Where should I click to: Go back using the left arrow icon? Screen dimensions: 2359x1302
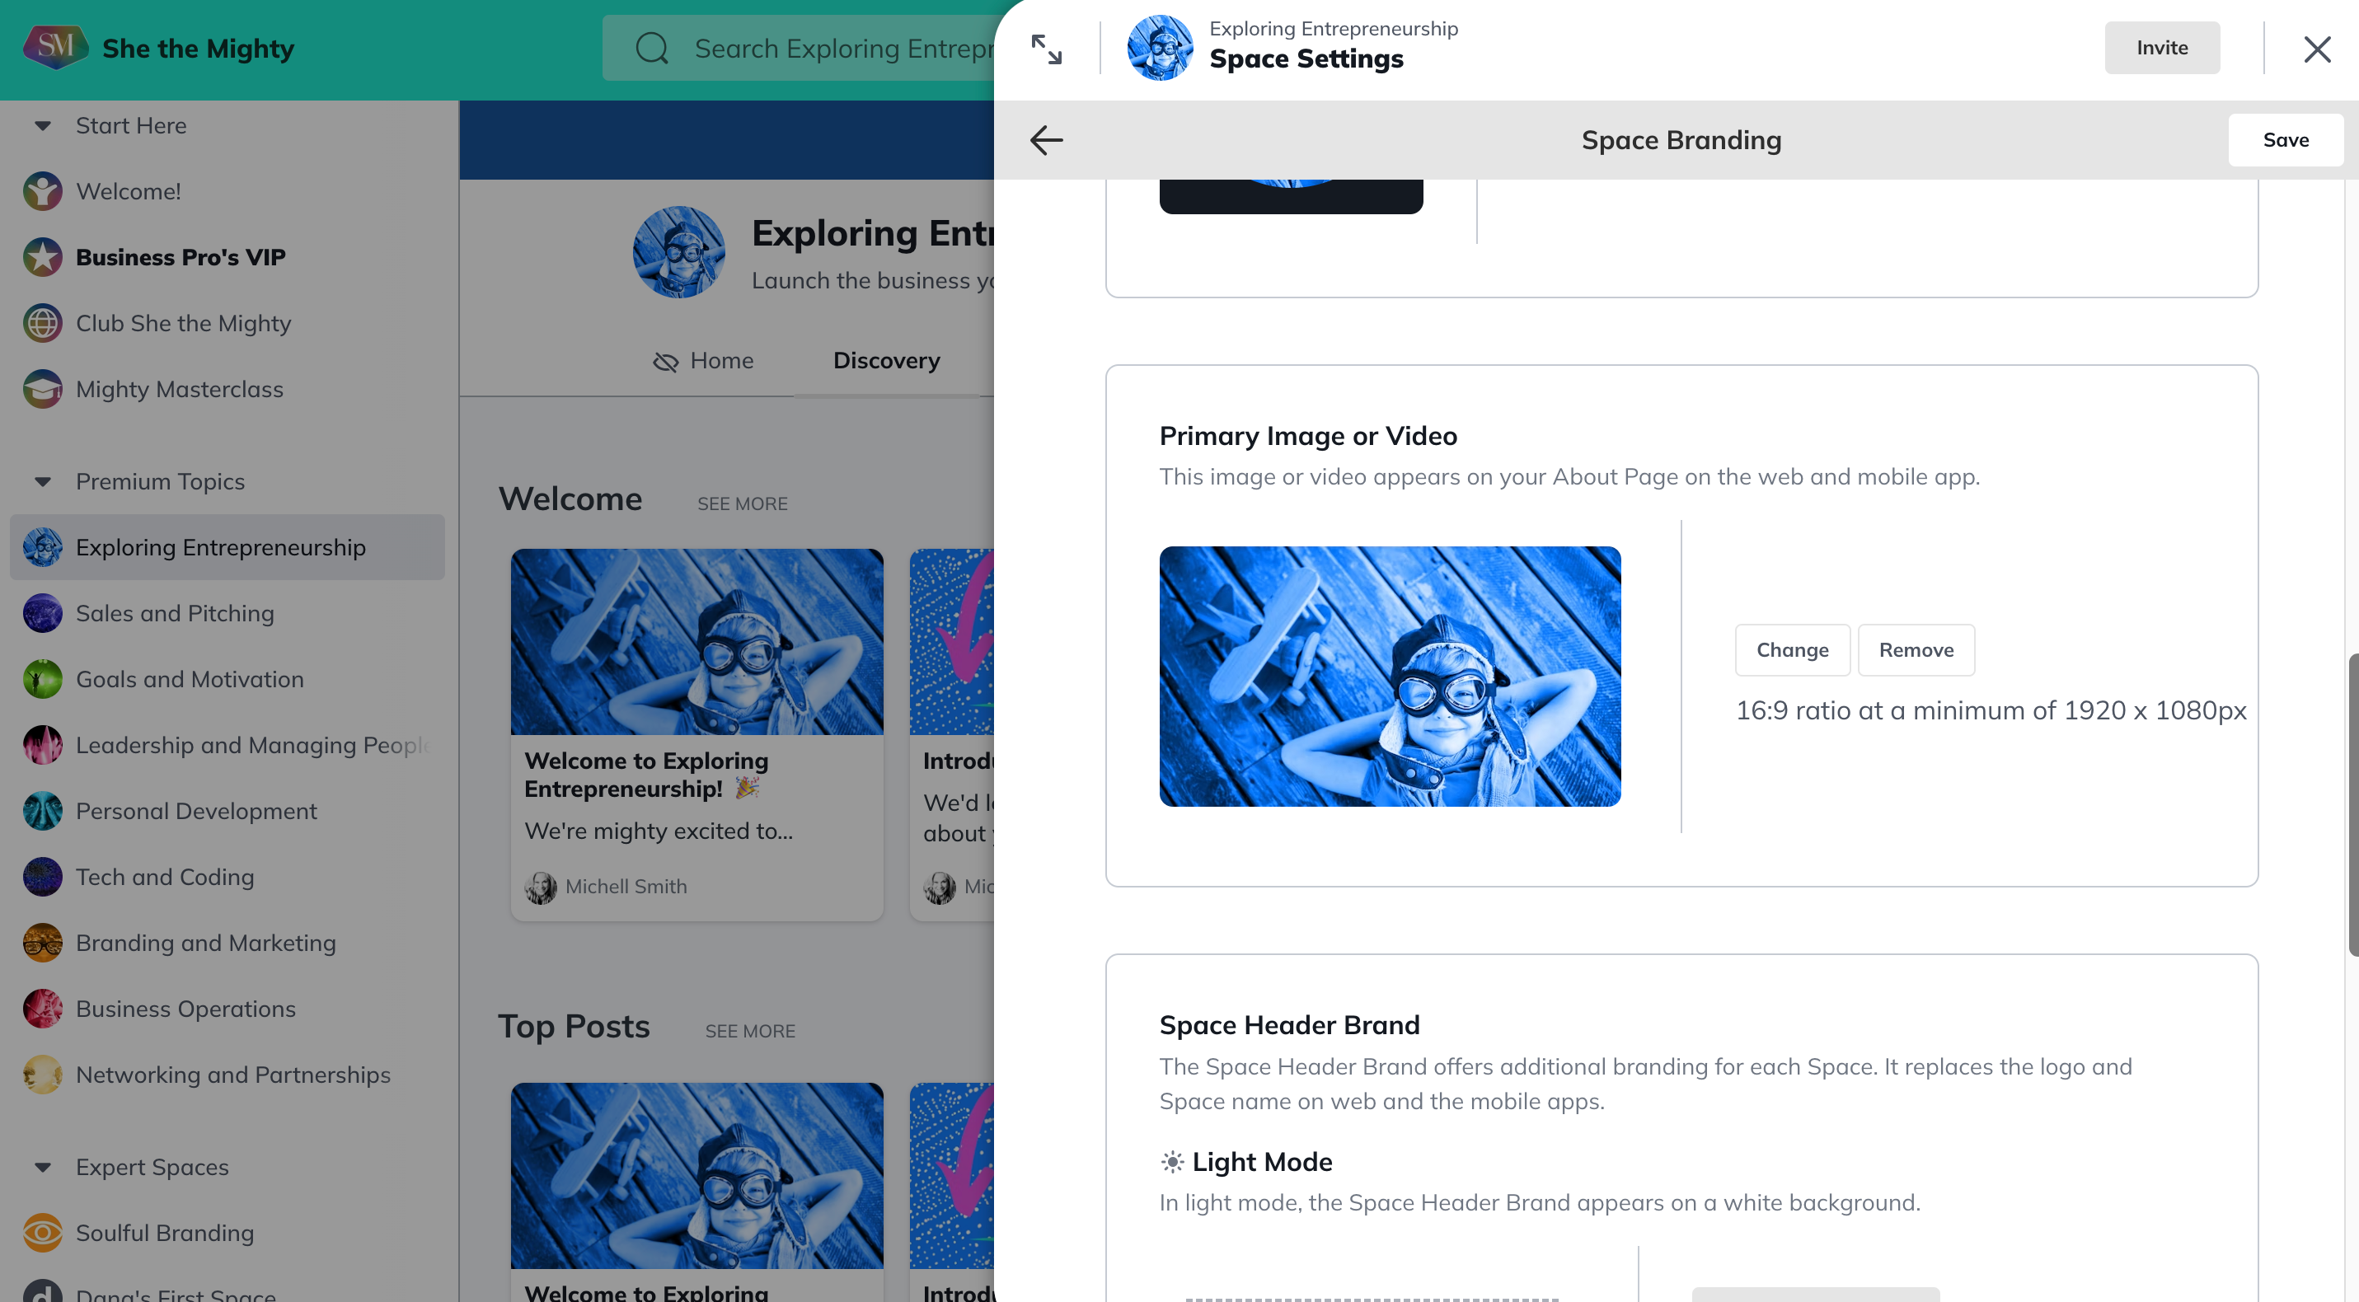pos(1046,140)
